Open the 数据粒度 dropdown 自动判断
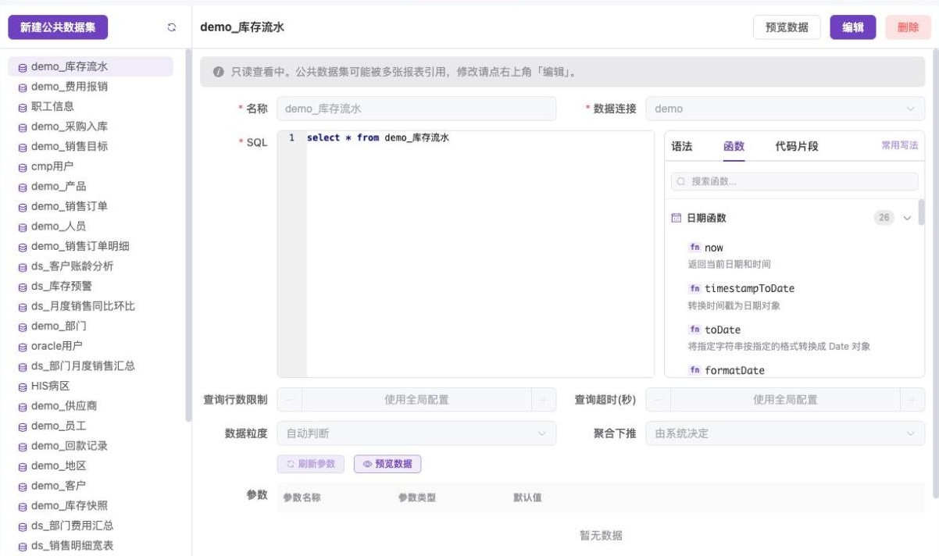The height and width of the screenshot is (556, 939). pyautogui.click(x=416, y=433)
